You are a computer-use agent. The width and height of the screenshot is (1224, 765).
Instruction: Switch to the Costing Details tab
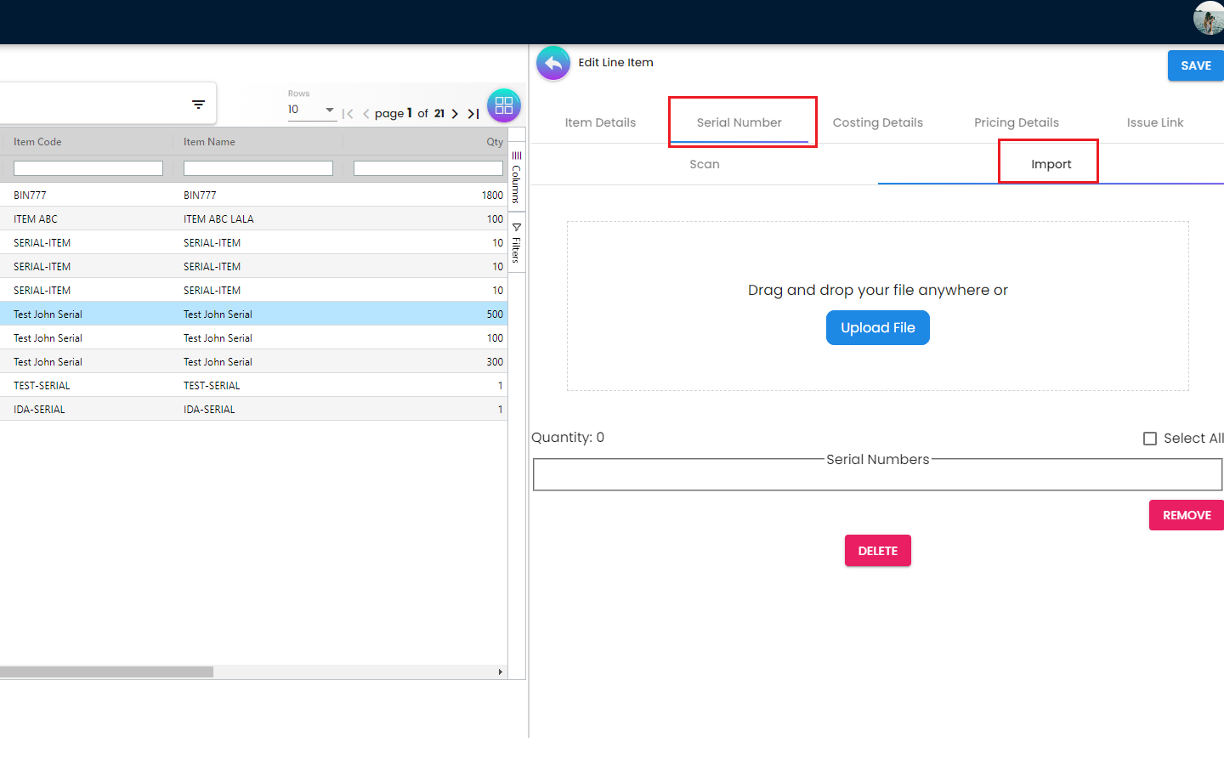[877, 122]
